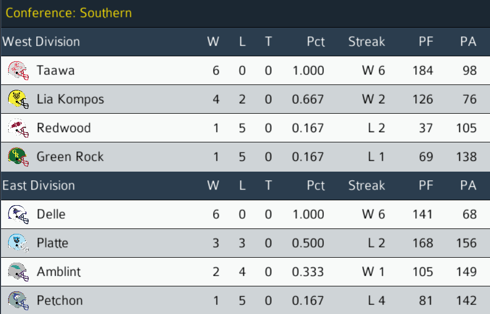Image resolution: width=490 pixels, height=314 pixels.
Task: Click the Conference: Southern title
Action: click(69, 13)
